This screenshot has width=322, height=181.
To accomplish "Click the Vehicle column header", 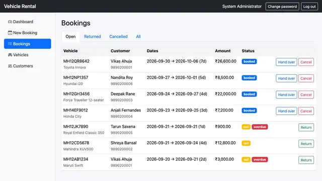I will [x=70, y=51].
